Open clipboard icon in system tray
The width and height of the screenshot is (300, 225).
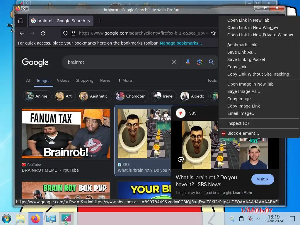241,219
